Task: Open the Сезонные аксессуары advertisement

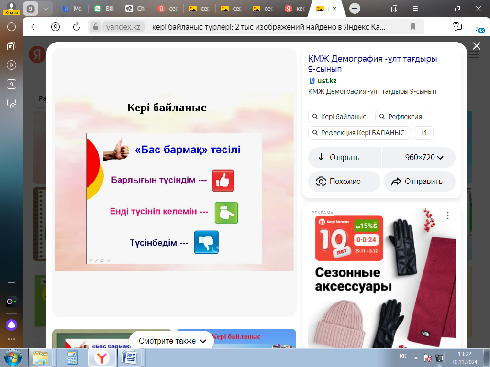Action: point(381,278)
